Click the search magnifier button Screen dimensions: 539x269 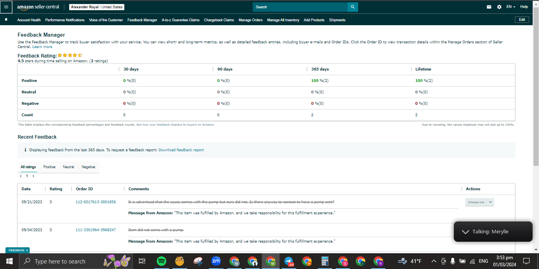(x=353, y=7)
